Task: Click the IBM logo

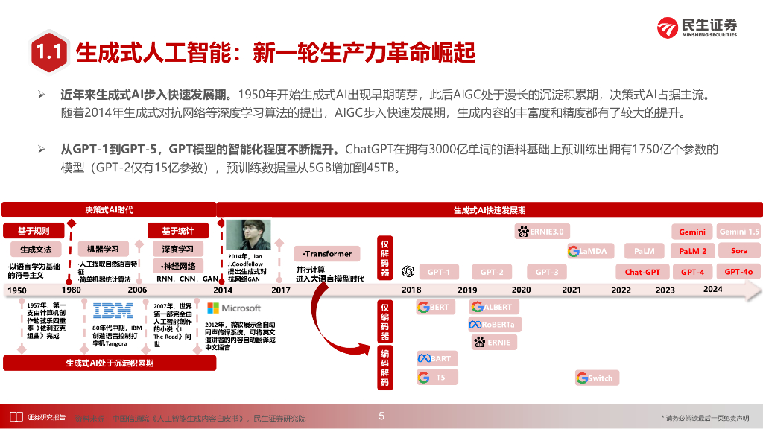Action: [113, 311]
